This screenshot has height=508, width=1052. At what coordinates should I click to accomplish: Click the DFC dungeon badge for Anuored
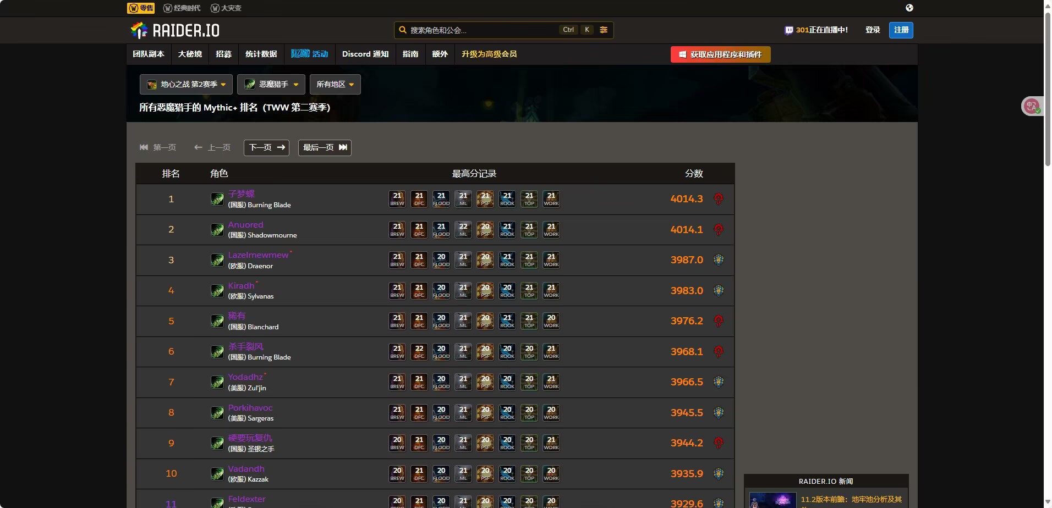pyautogui.click(x=419, y=230)
